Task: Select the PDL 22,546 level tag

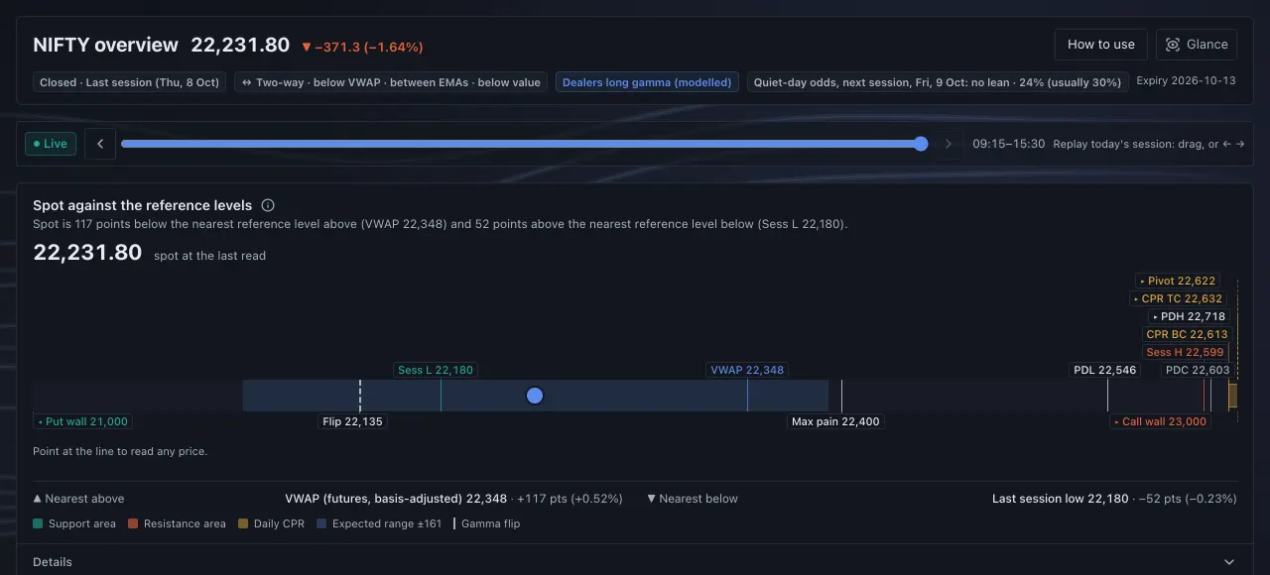Action: (x=1105, y=370)
